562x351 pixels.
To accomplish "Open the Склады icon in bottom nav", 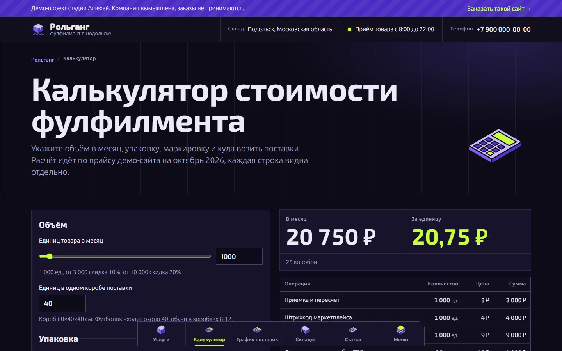I will (305, 330).
